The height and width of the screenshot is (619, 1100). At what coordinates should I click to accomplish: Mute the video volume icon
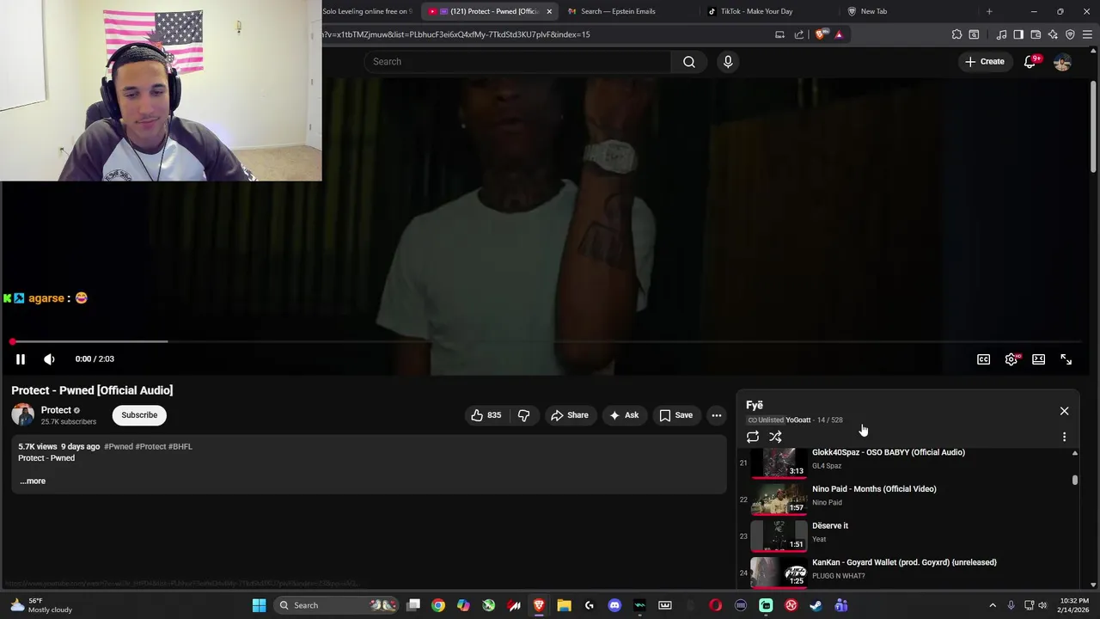click(49, 359)
